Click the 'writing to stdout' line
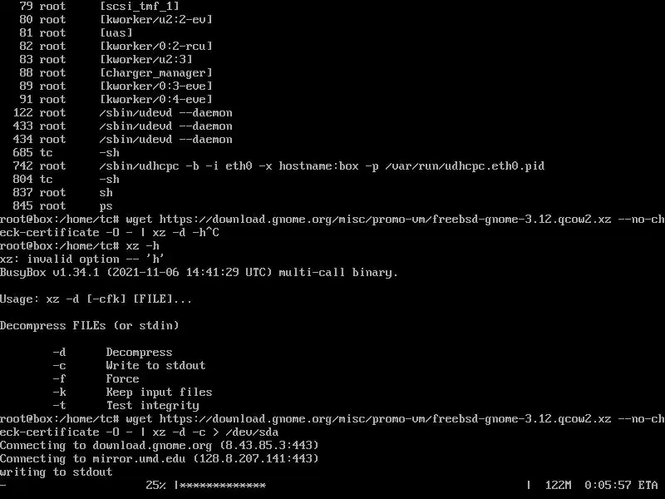 (56, 472)
